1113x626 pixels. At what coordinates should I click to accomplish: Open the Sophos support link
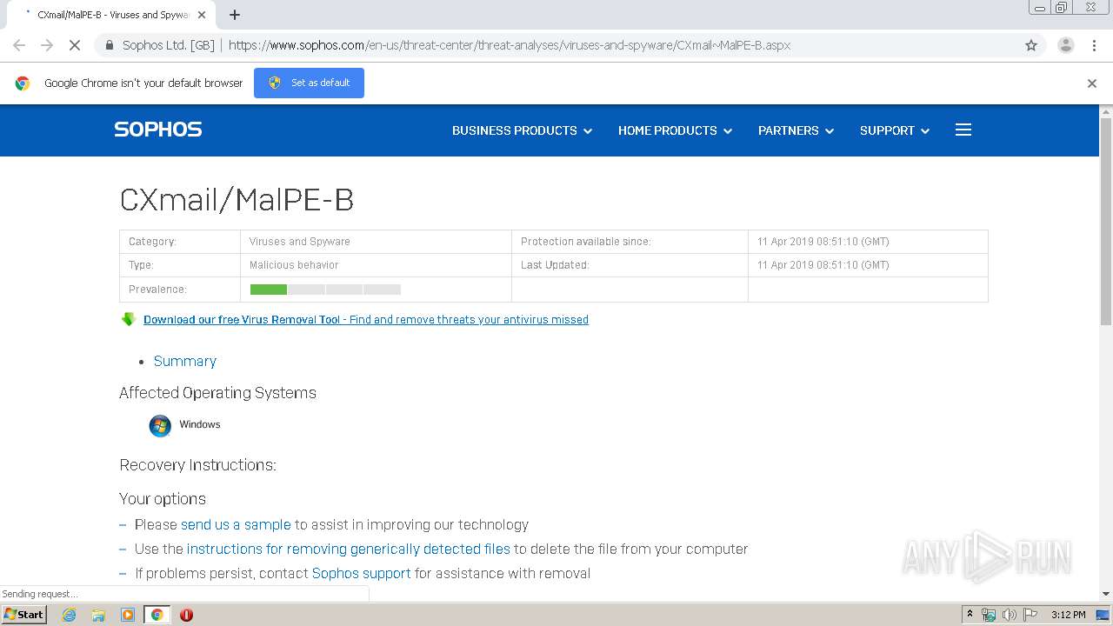pyautogui.click(x=361, y=574)
